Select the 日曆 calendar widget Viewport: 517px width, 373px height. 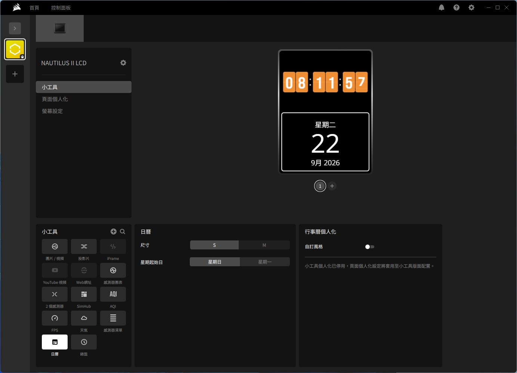55,342
